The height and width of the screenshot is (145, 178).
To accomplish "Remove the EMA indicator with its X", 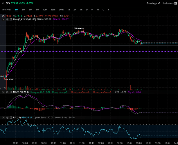I will point(3,19).
